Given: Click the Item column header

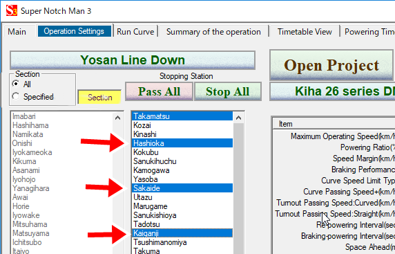Looking at the screenshot, I should tap(334, 124).
